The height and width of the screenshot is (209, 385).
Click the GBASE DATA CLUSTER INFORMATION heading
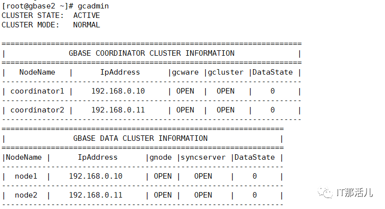click(x=140, y=138)
